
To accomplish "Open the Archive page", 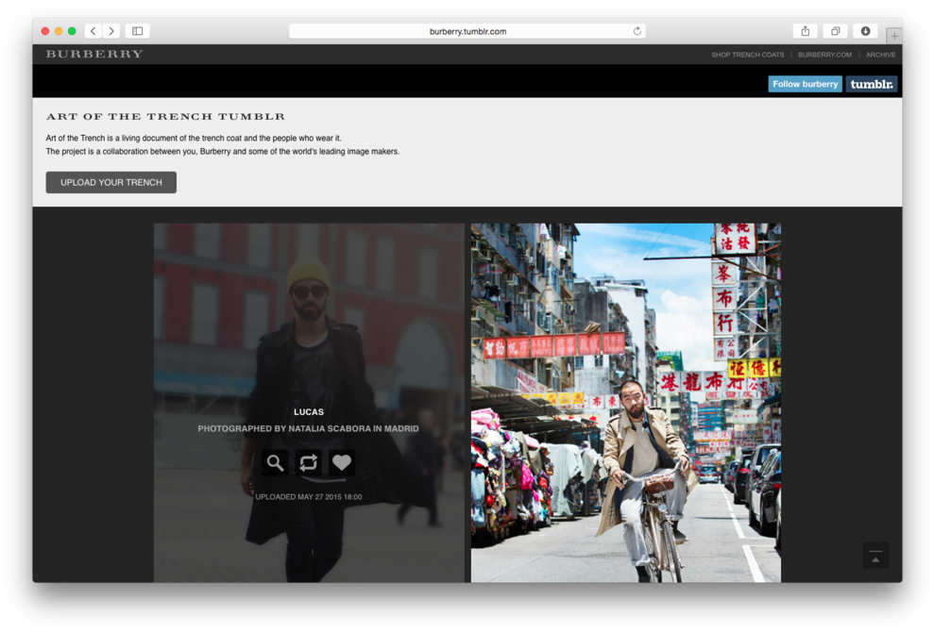I will tap(880, 55).
